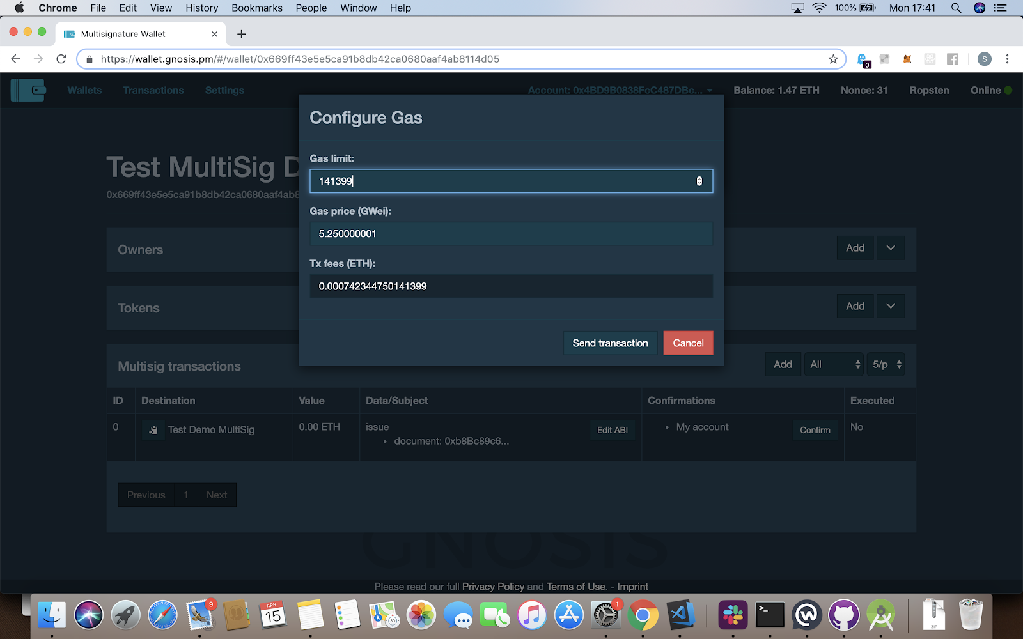This screenshot has width=1023, height=639.
Task: Open Visual Studio Code in dock
Action: [682, 615]
